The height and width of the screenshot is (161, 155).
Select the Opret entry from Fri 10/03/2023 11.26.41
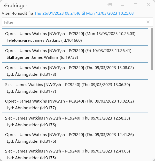(68, 51)
